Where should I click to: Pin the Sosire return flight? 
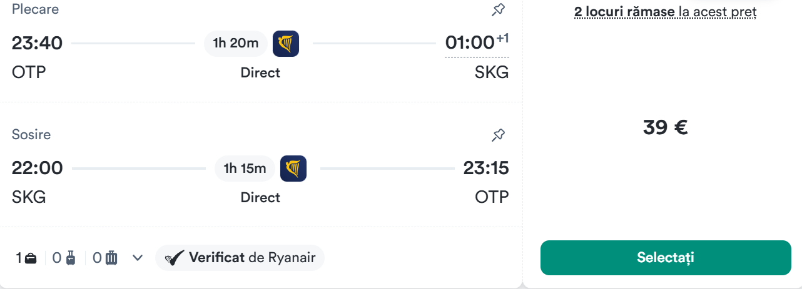click(498, 135)
